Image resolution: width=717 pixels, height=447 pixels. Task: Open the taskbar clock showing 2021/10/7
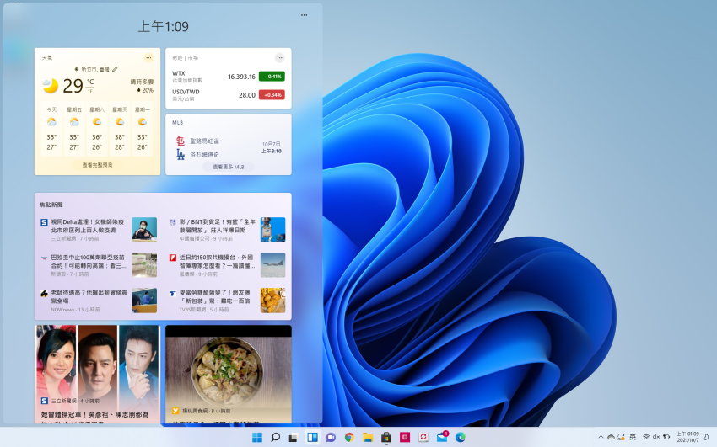tap(687, 437)
